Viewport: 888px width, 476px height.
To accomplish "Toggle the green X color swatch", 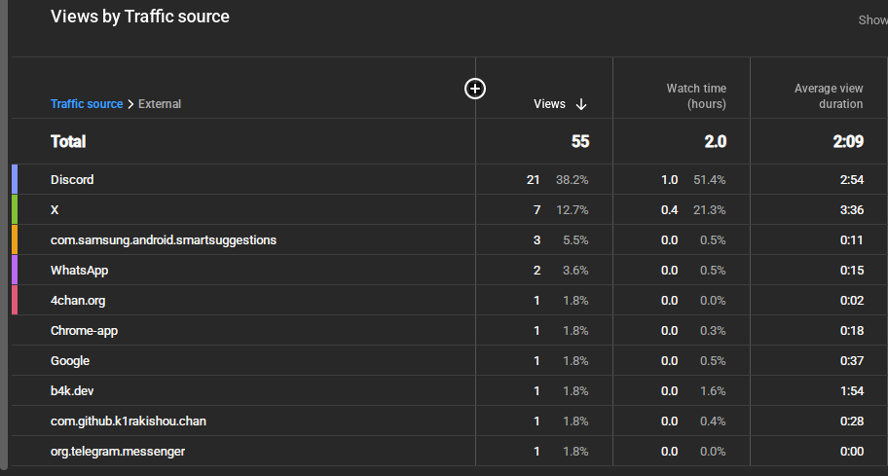I will coord(15,209).
